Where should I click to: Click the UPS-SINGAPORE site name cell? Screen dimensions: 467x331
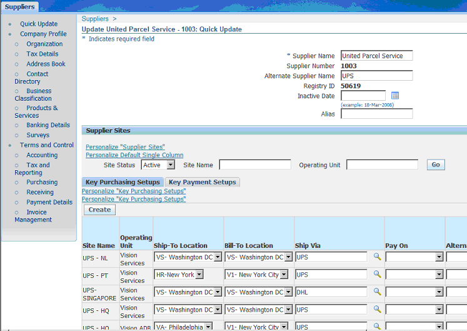(x=99, y=294)
